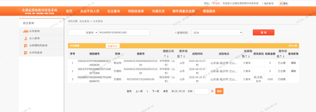Click the 2026-04-24 11时 incident time cell
The image size is (316, 112).
pyautogui.click(x=197, y=79)
